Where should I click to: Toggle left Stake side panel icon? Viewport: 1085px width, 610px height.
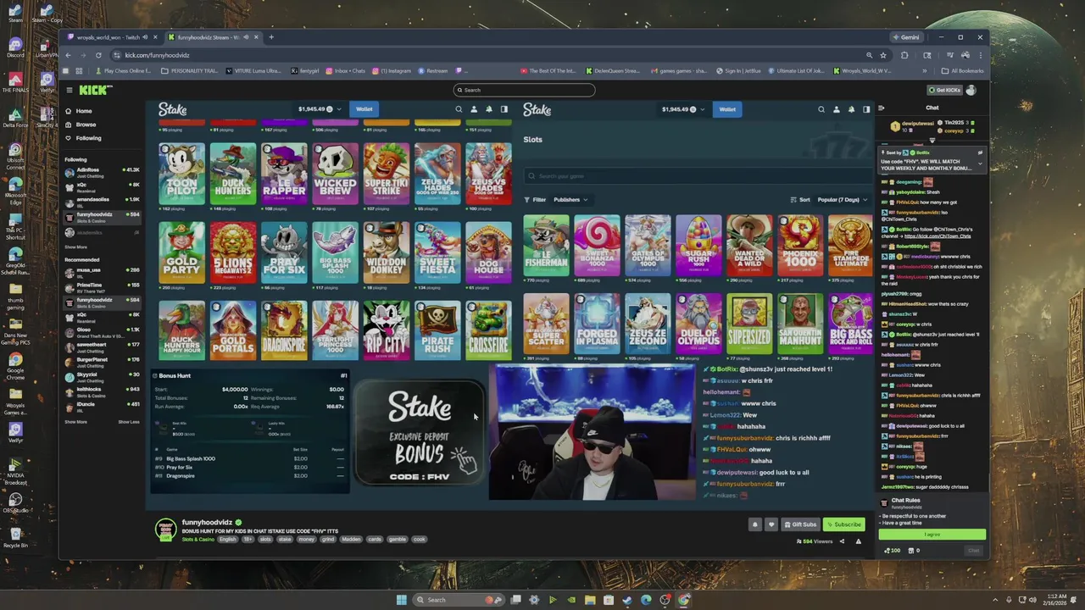pyautogui.click(x=504, y=109)
